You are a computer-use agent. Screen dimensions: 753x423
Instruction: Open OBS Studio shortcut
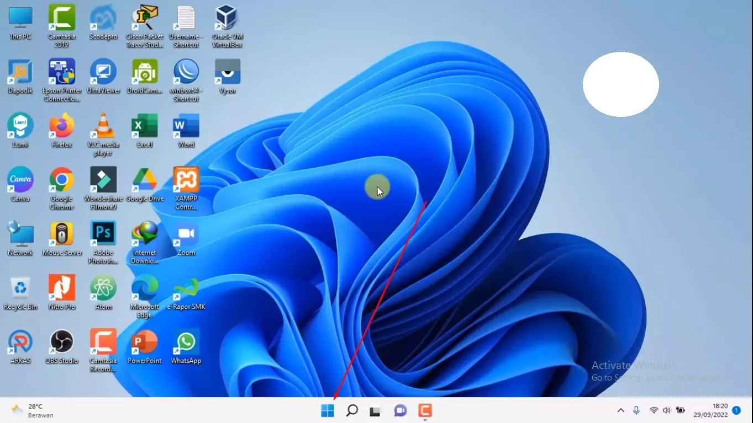[x=62, y=347]
